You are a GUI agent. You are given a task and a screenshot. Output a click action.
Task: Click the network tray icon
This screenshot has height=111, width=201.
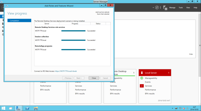(180, 108)
